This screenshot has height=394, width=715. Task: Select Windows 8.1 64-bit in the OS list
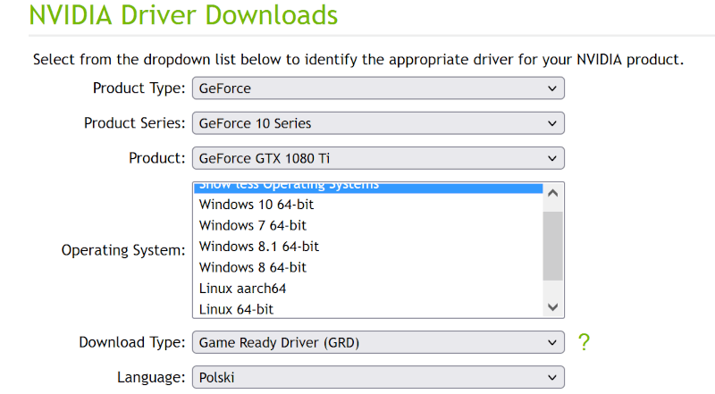368,247
